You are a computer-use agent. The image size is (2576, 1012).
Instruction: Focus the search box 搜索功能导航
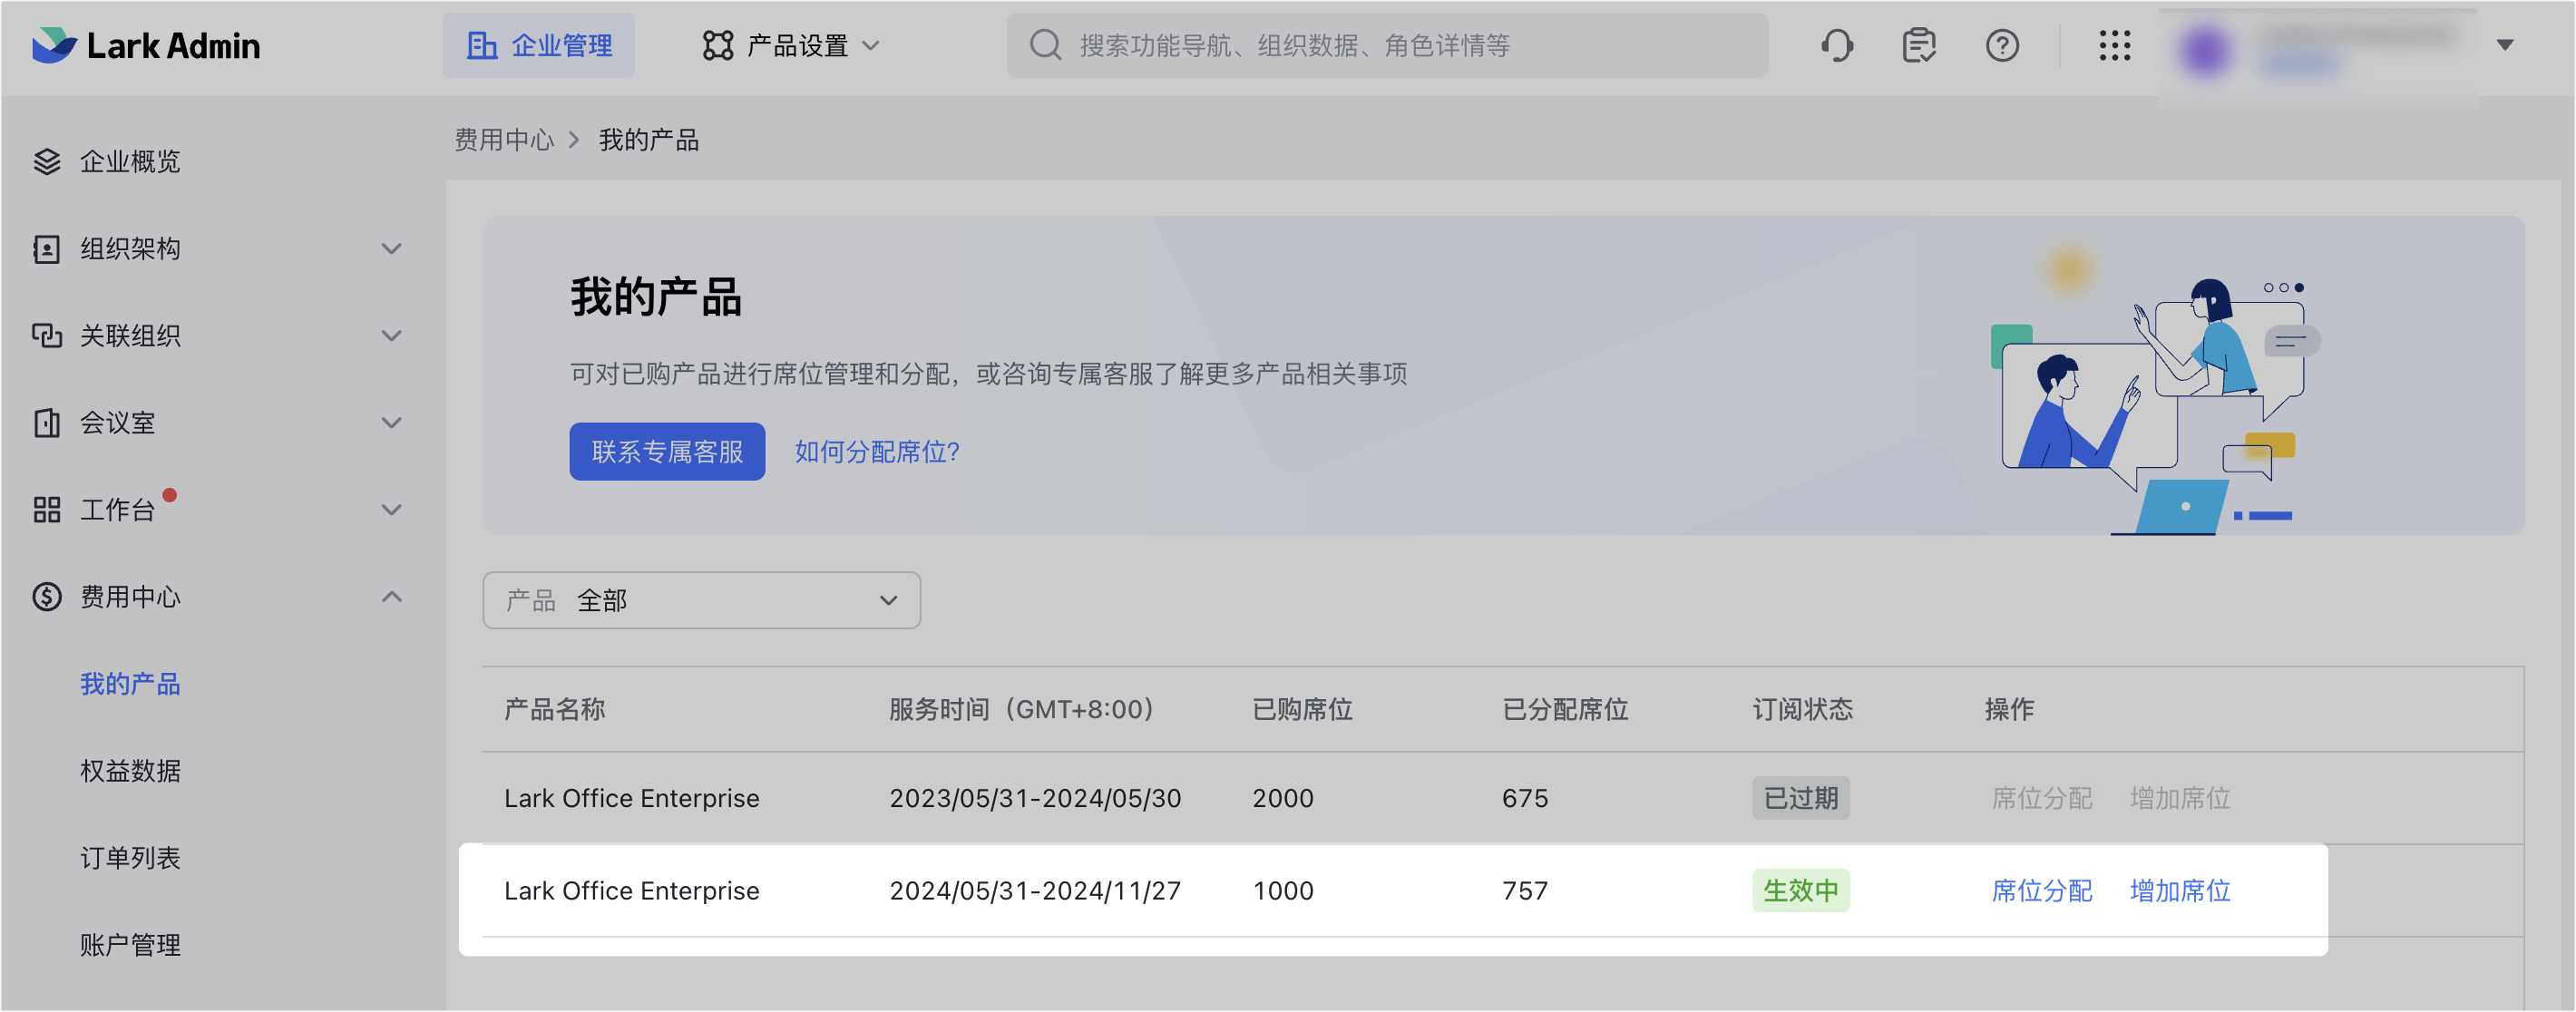coord(1387,45)
